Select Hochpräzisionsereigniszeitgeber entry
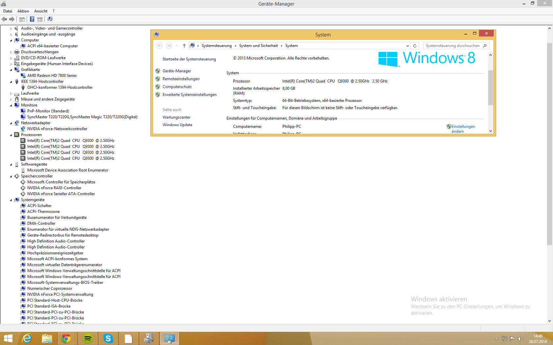The height and width of the screenshot is (345, 553). pos(55,253)
